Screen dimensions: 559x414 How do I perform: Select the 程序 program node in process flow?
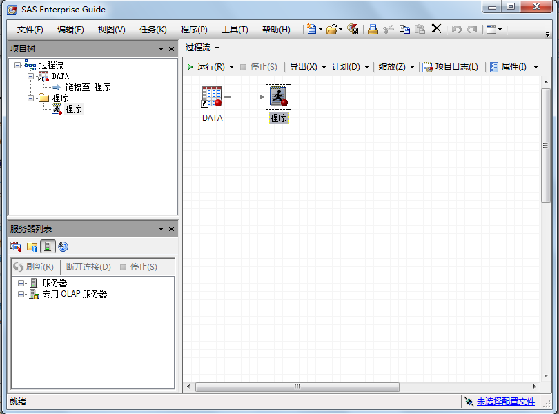278,97
